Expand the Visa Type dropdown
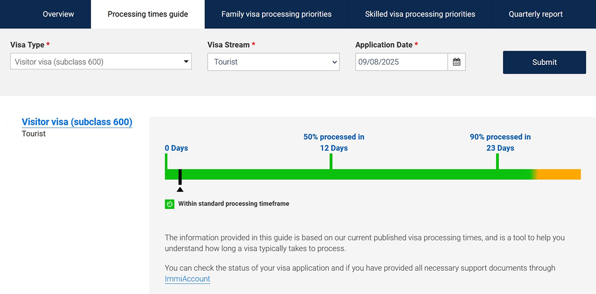The image size is (596, 294). 101,62
